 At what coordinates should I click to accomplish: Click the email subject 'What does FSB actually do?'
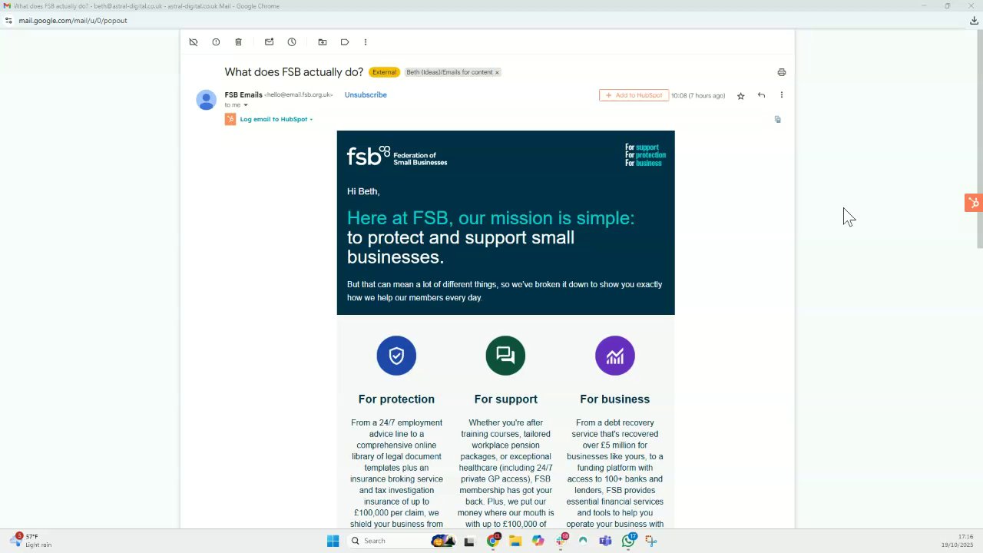pyautogui.click(x=294, y=72)
